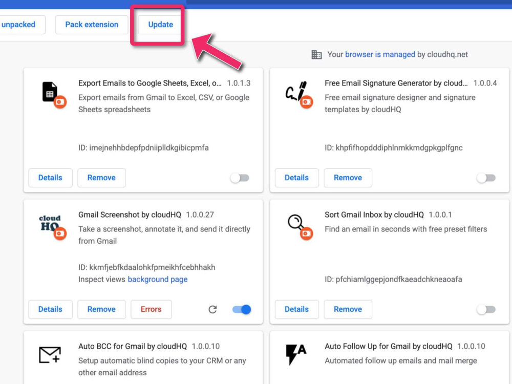The width and height of the screenshot is (512, 384).
Task: Remove the Sort Gmail Inbox extension
Action: click(x=348, y=309)
